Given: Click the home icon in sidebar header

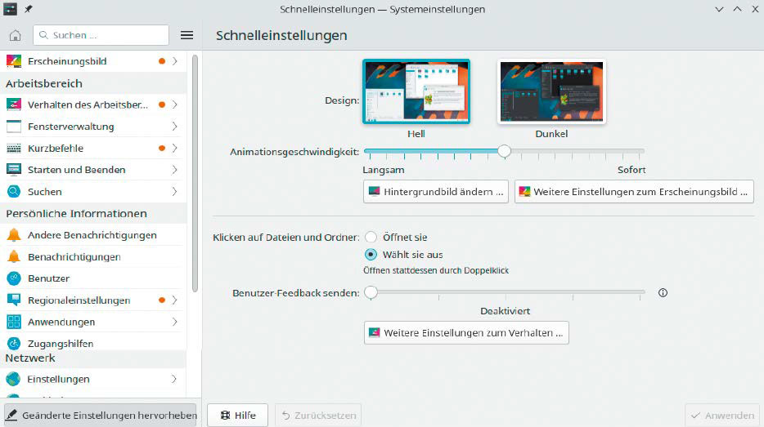Looking at the screenshot, I should click(15, 35).
